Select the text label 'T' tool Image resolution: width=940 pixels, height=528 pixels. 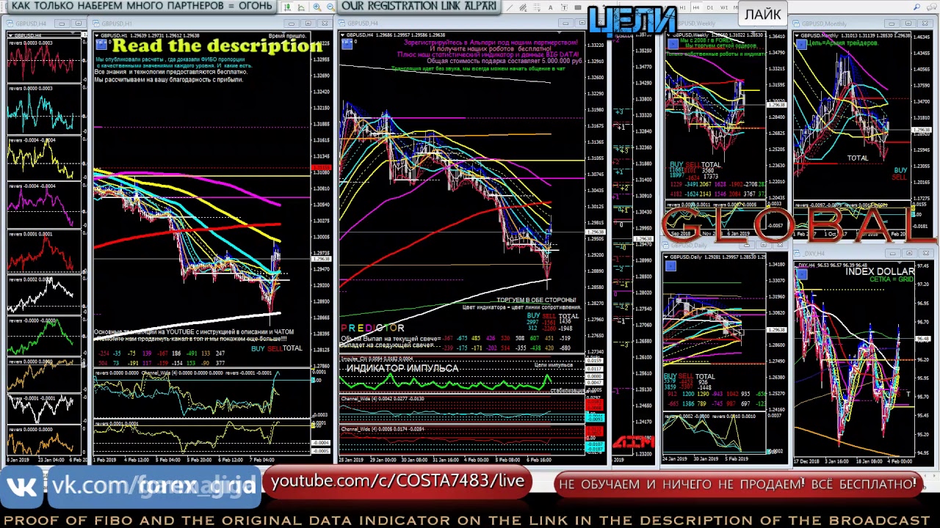coord(564,7)
